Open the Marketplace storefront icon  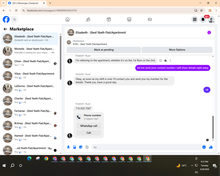[x=129, y=19]
